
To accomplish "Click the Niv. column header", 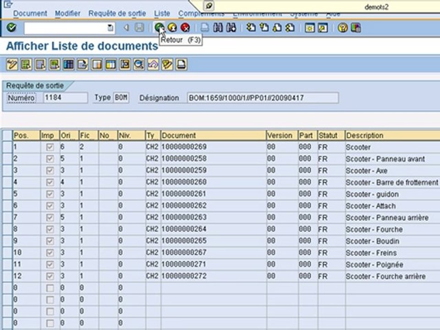I will (131, 135).
